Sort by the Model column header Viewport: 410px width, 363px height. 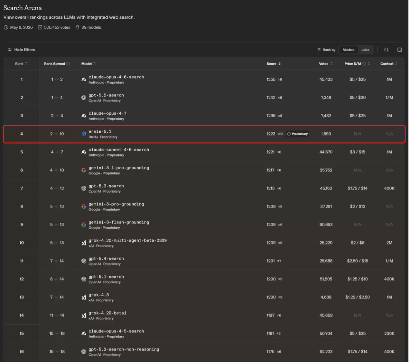click(x=89, y=64)
